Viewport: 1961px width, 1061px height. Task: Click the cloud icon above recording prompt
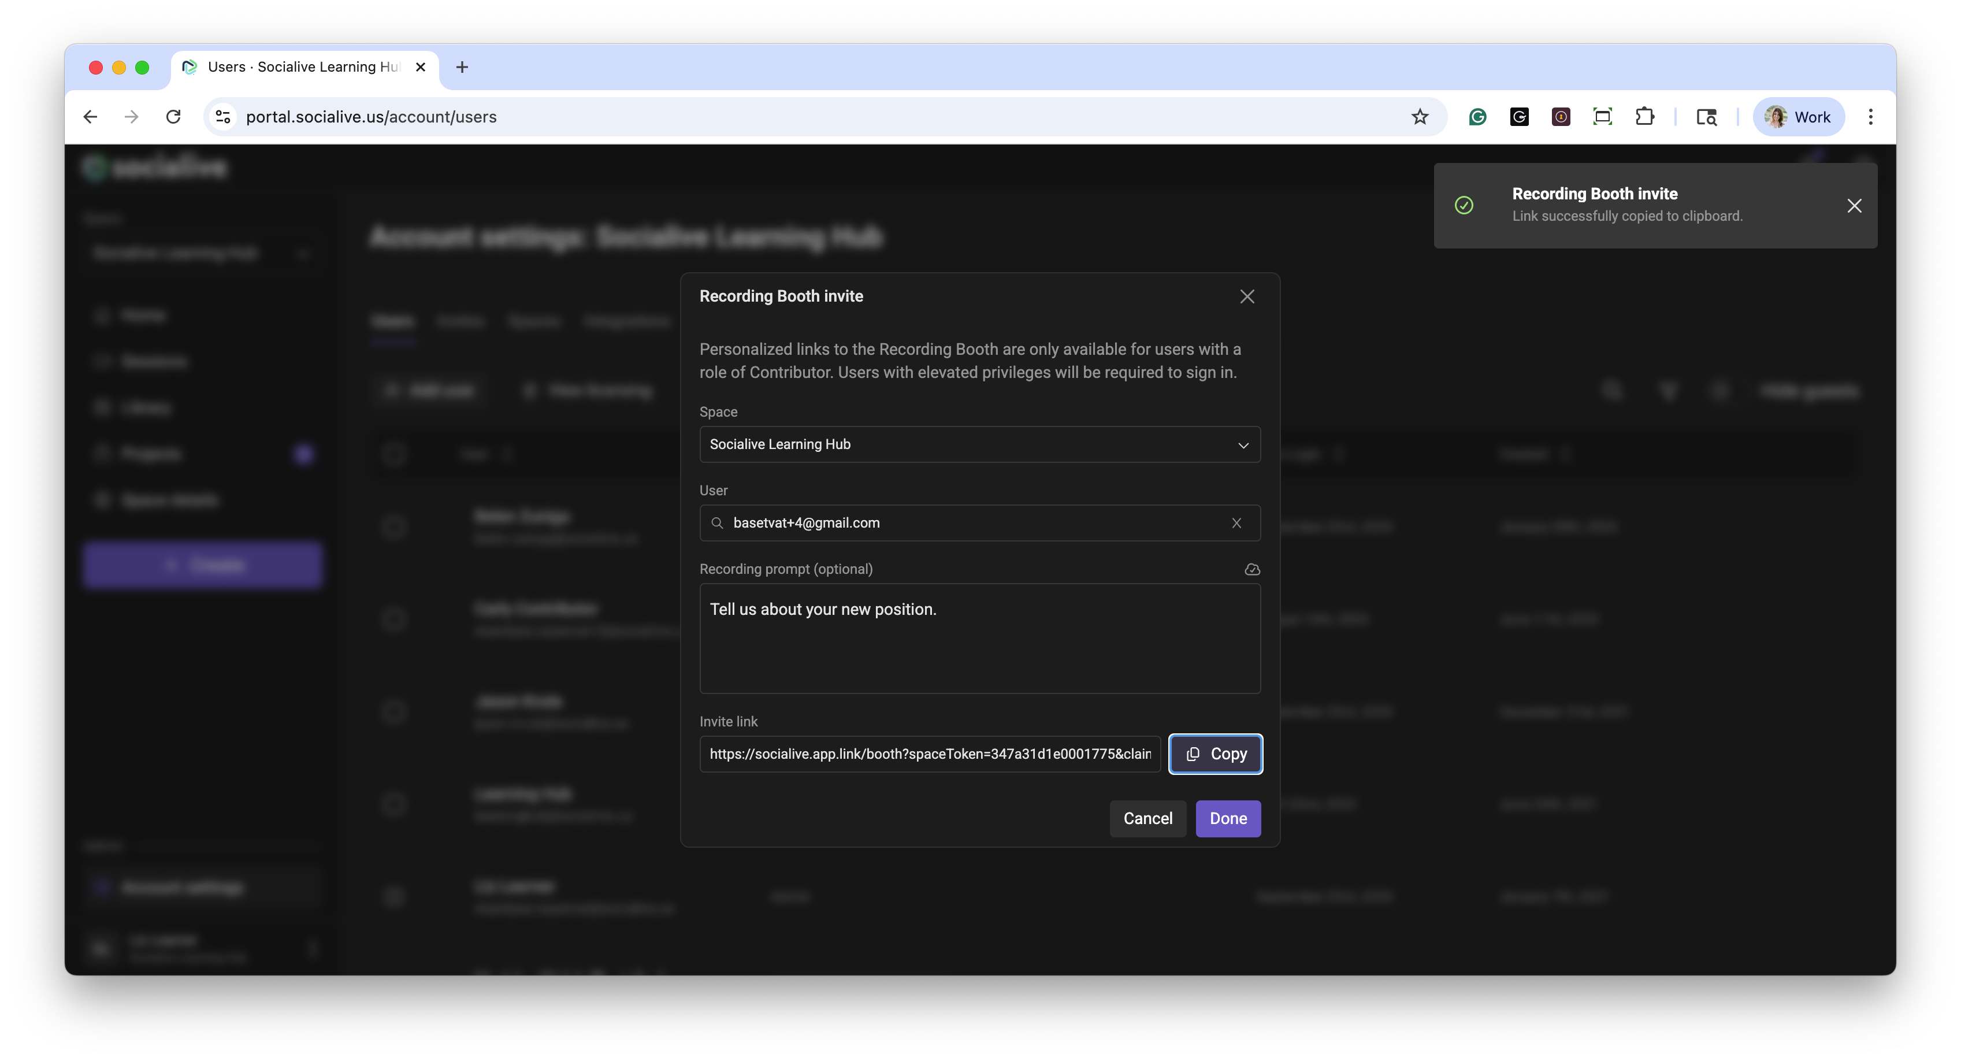[1252, 570]
